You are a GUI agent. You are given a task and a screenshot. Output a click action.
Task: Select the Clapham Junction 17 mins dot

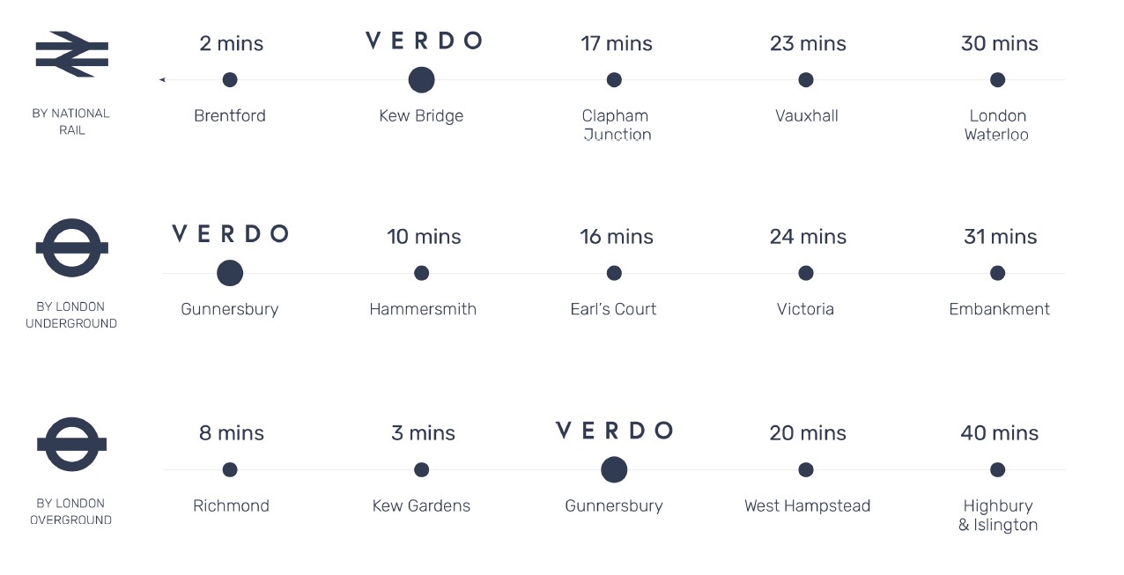614,80
